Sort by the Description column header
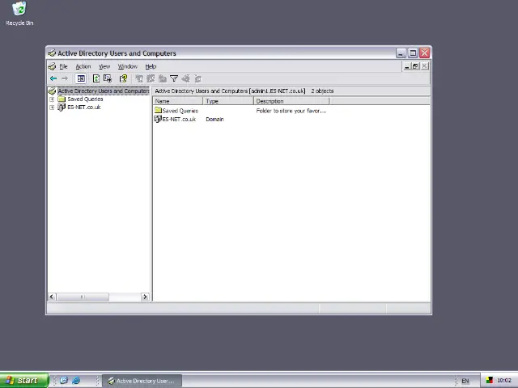This screenshot has width=518, height=388. (x=291, y=101)
